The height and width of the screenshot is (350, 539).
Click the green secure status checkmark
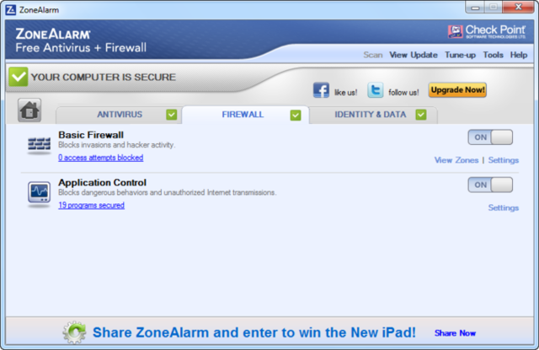tap(19, 77)
